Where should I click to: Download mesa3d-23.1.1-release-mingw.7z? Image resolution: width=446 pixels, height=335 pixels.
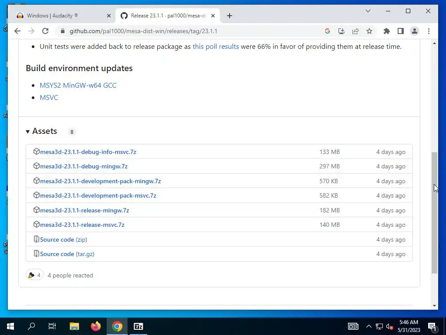pos(84,210)
